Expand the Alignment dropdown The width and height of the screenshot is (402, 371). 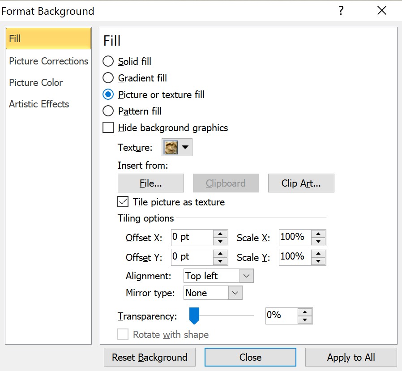click(246, 276)
